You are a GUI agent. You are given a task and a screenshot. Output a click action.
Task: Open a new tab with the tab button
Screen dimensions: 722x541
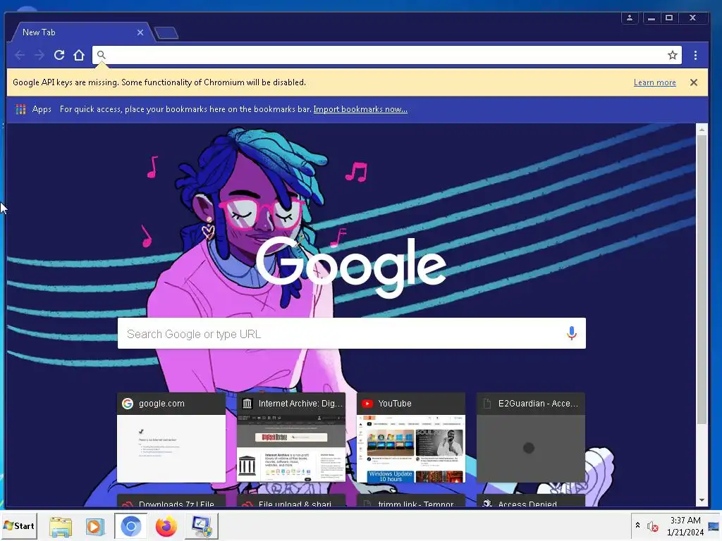166,32
